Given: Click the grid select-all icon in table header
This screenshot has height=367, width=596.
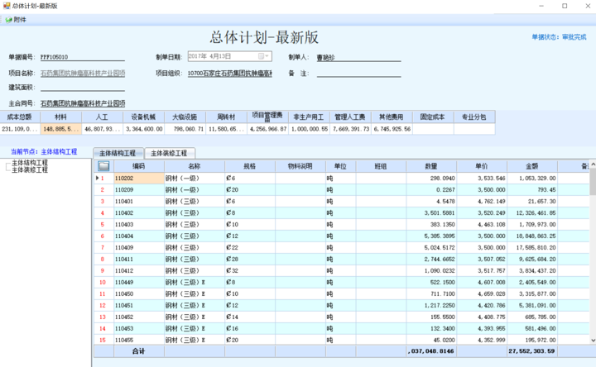Looking at the screenshot, I should pyautogui.click(x=103, y=166).
